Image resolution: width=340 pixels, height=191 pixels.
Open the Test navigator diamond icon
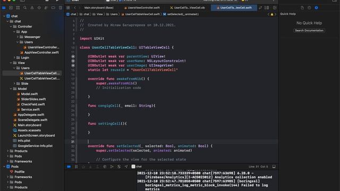39,8
